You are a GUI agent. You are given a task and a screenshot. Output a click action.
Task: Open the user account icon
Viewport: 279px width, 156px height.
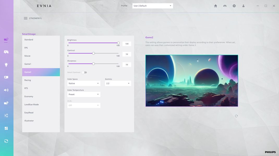coord(244,6)
